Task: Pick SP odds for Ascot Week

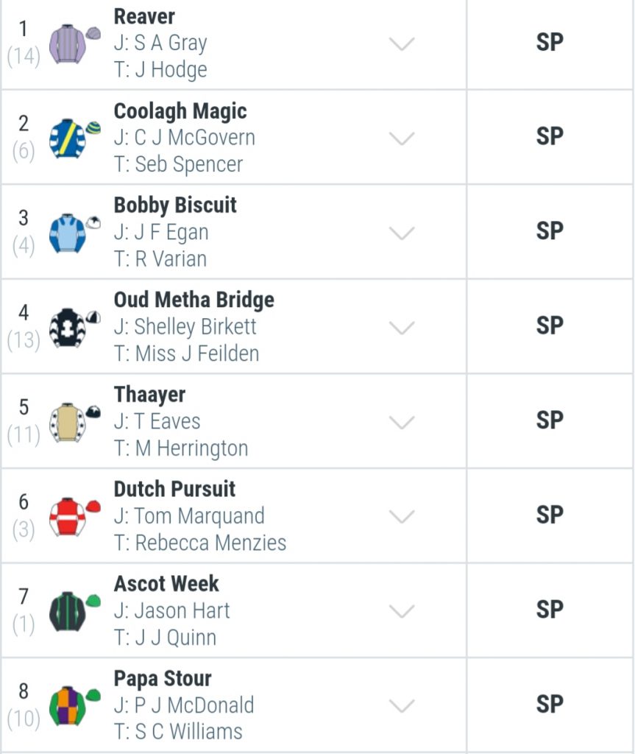Action: [x=550, y=610]
